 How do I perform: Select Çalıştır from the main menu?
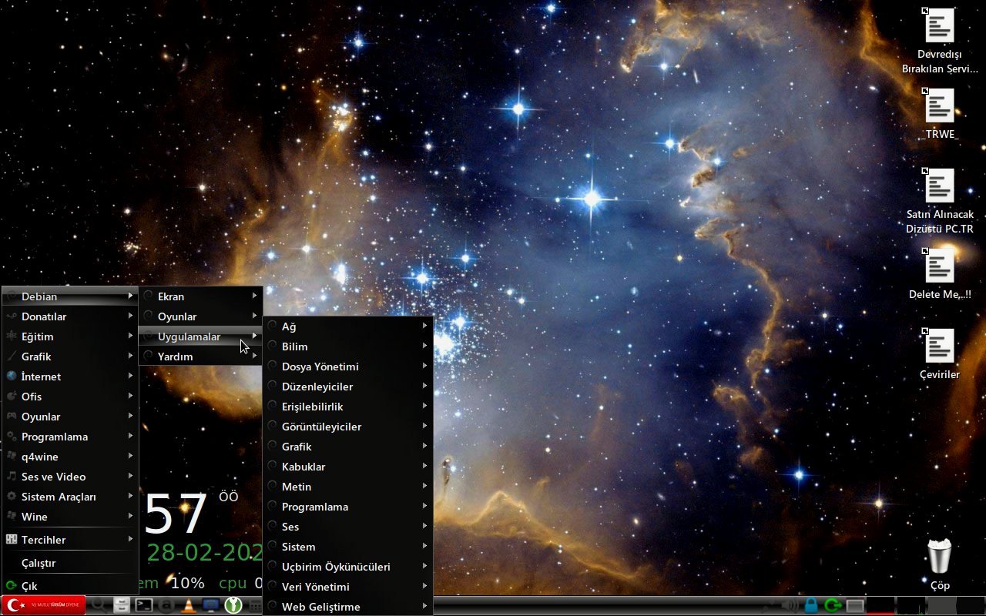pyautogui.click(x=70, y=563)
